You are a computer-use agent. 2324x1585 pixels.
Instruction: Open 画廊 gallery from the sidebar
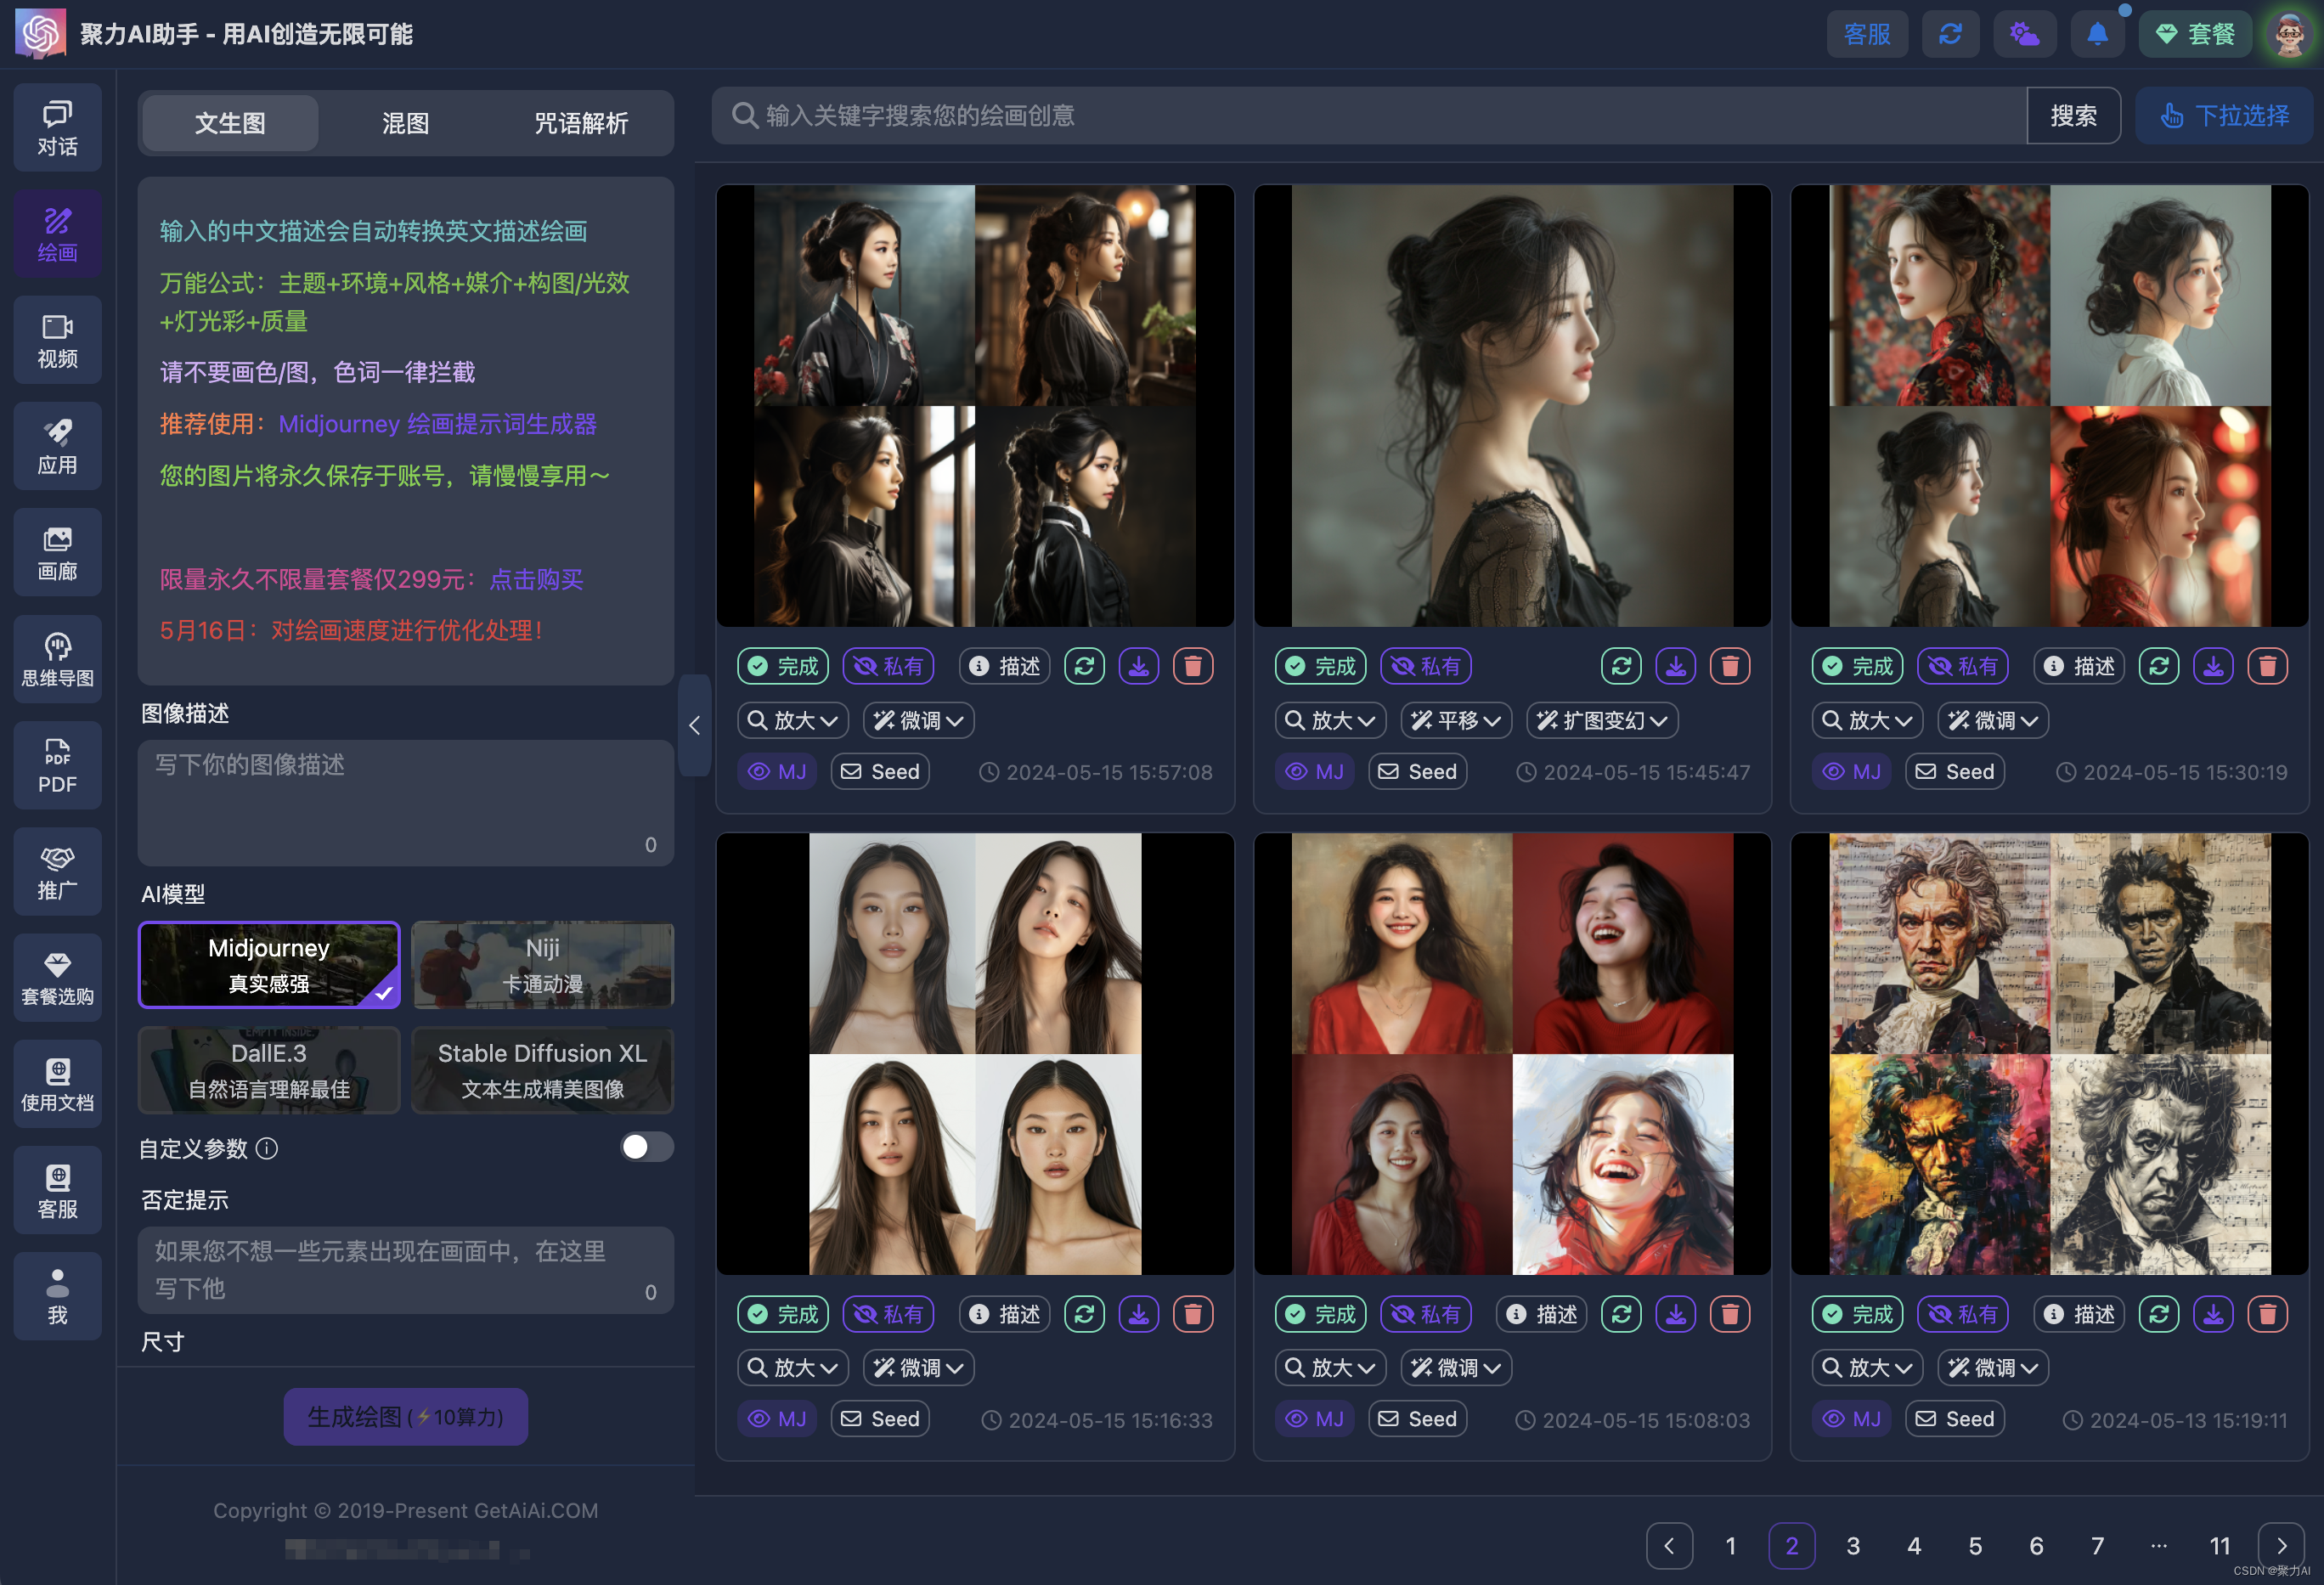coord(57,553)
